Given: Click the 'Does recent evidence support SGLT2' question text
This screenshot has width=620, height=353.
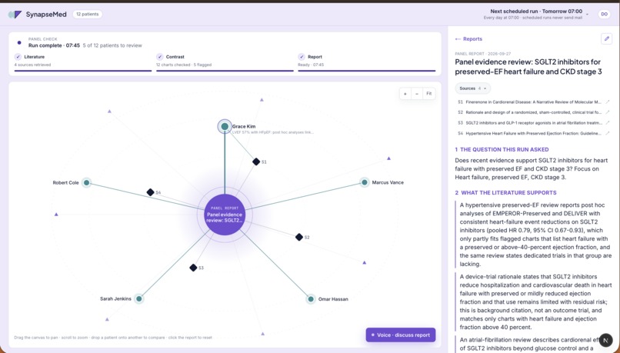Looking at the screenshot, I should [532, 168].
